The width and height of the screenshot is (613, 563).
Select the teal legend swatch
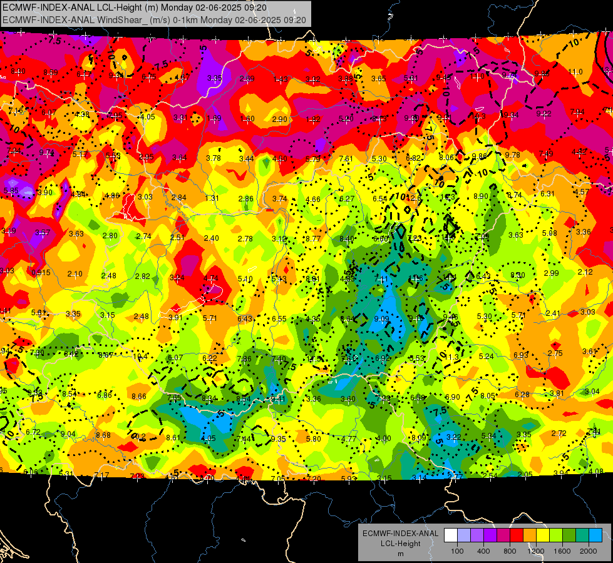pyautogui.click(x=582, y=535)
